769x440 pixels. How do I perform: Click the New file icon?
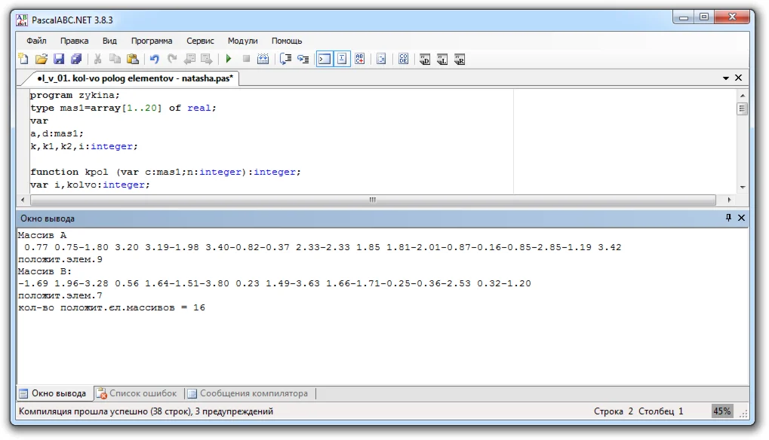coord(23,59)
